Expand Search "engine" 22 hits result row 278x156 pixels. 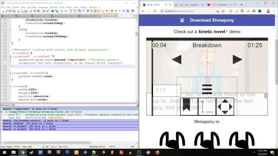1,123
